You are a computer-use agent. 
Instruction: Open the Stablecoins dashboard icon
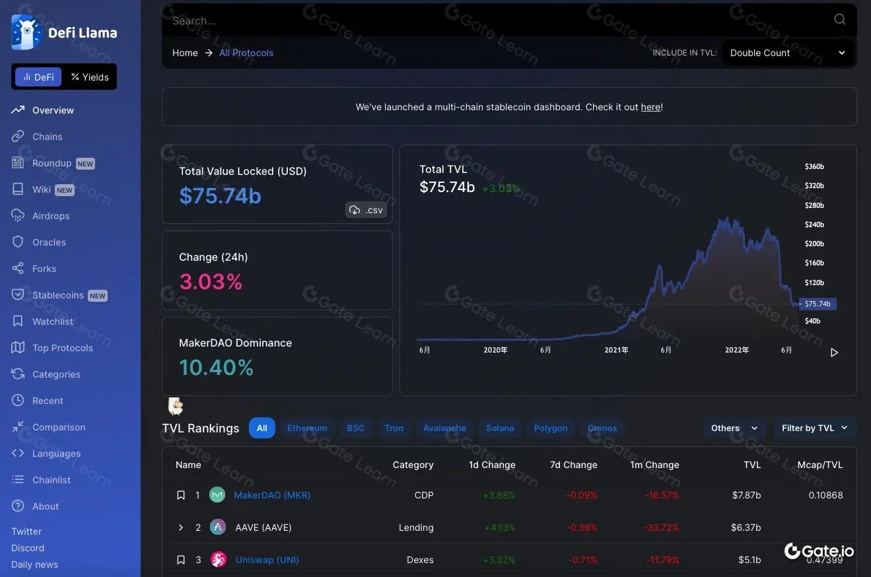[19, 295]
